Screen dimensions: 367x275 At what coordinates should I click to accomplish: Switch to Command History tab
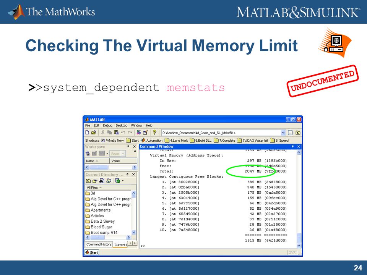coord(99,244)
